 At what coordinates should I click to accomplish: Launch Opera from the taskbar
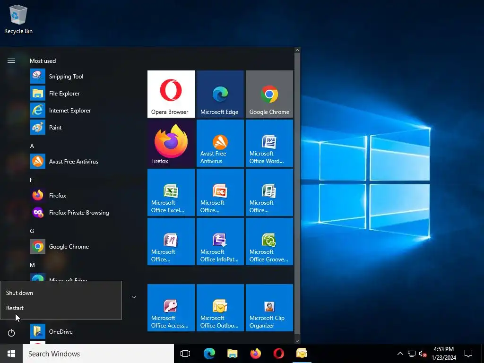click(278, 354)
